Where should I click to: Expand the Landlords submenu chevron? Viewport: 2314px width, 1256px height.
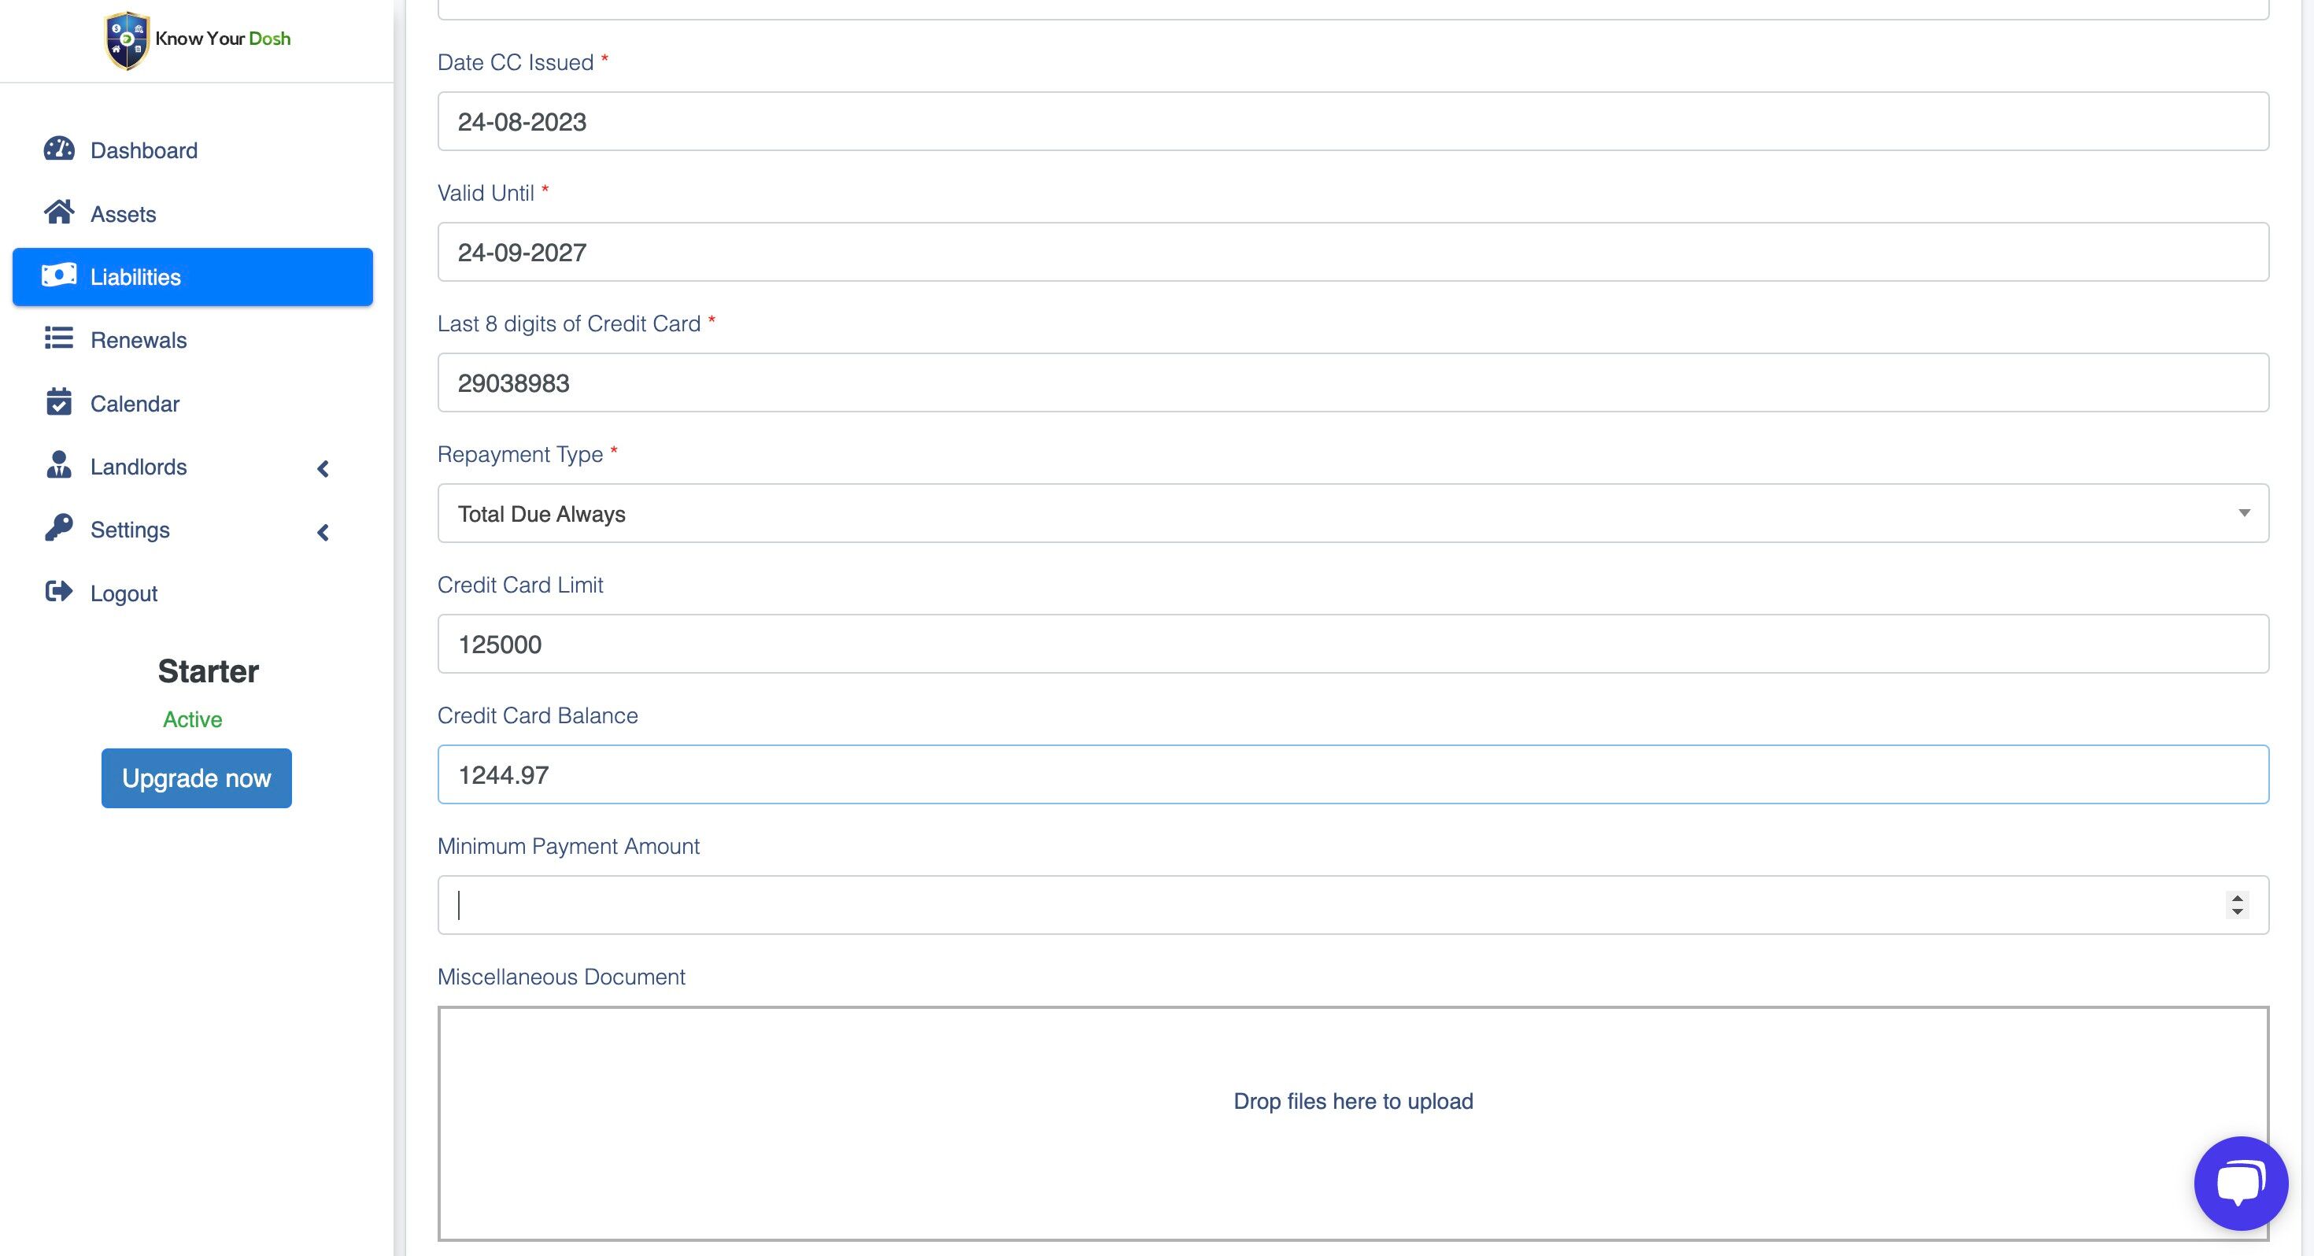323,469
